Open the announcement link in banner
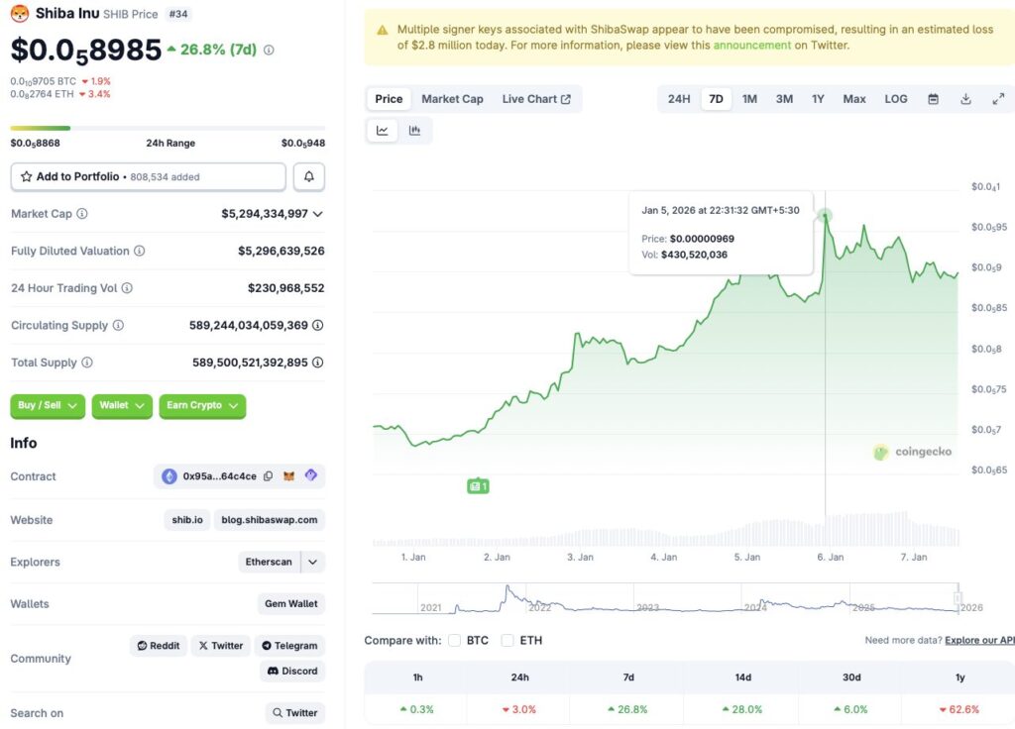Image resolution: width=1015 pixels, height=729 pixels. click(752, 46)
